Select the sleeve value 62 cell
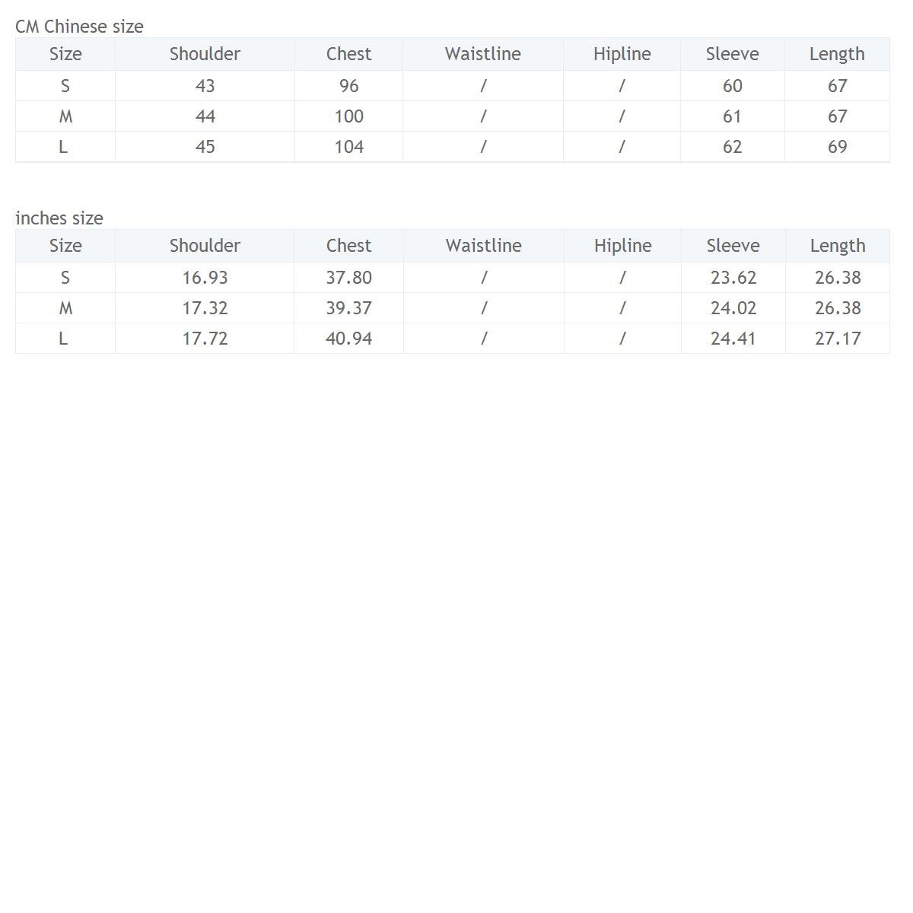The height and width of the screenshot is (913, 913). point(732,147)
